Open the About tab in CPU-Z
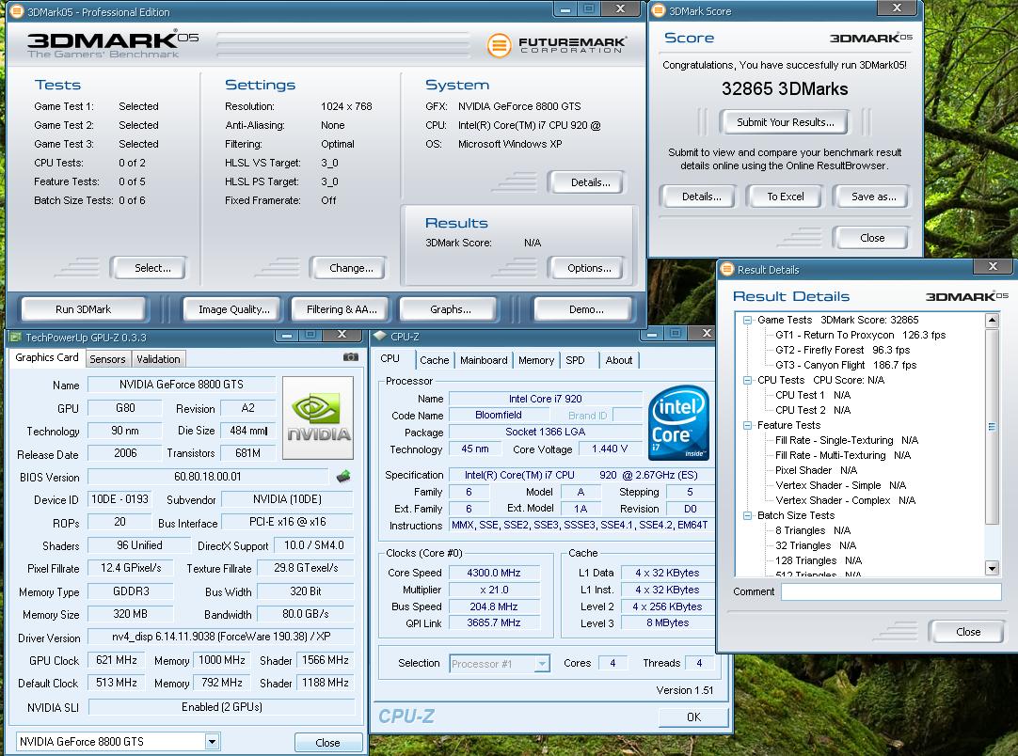1018x756 pixels. (619, 360)
